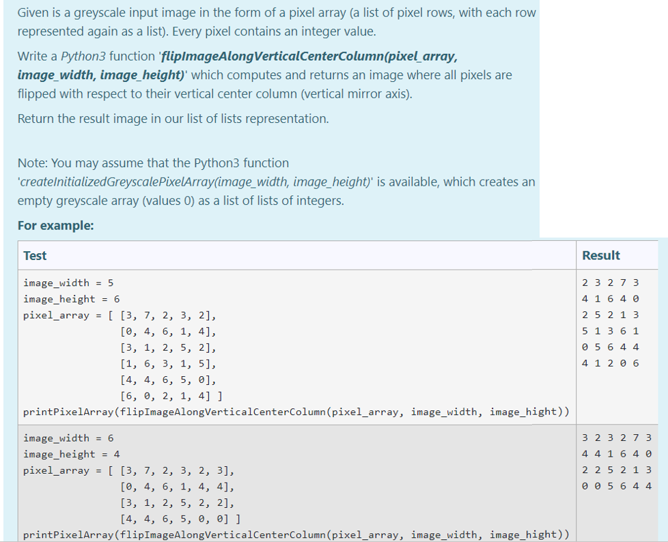Click the Test column header

[34, 255]
